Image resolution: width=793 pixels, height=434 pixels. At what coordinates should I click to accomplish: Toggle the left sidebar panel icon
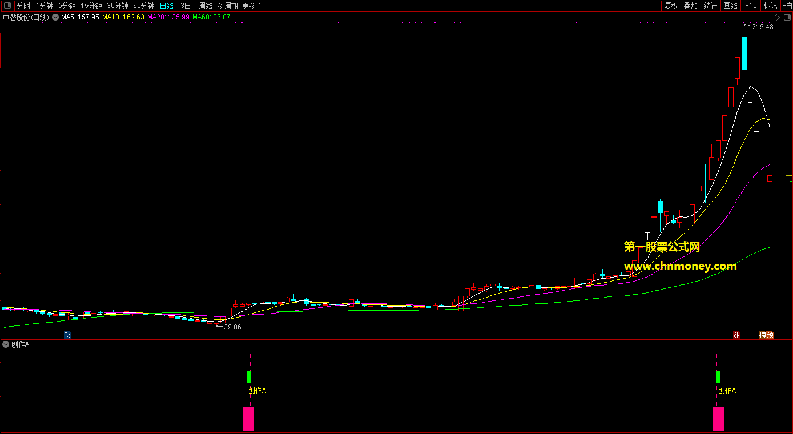pyautogui.click(x=7, y=6)
